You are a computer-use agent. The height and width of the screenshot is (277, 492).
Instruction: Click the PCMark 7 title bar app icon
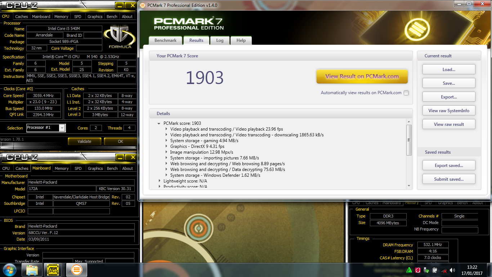coord(143,5)
